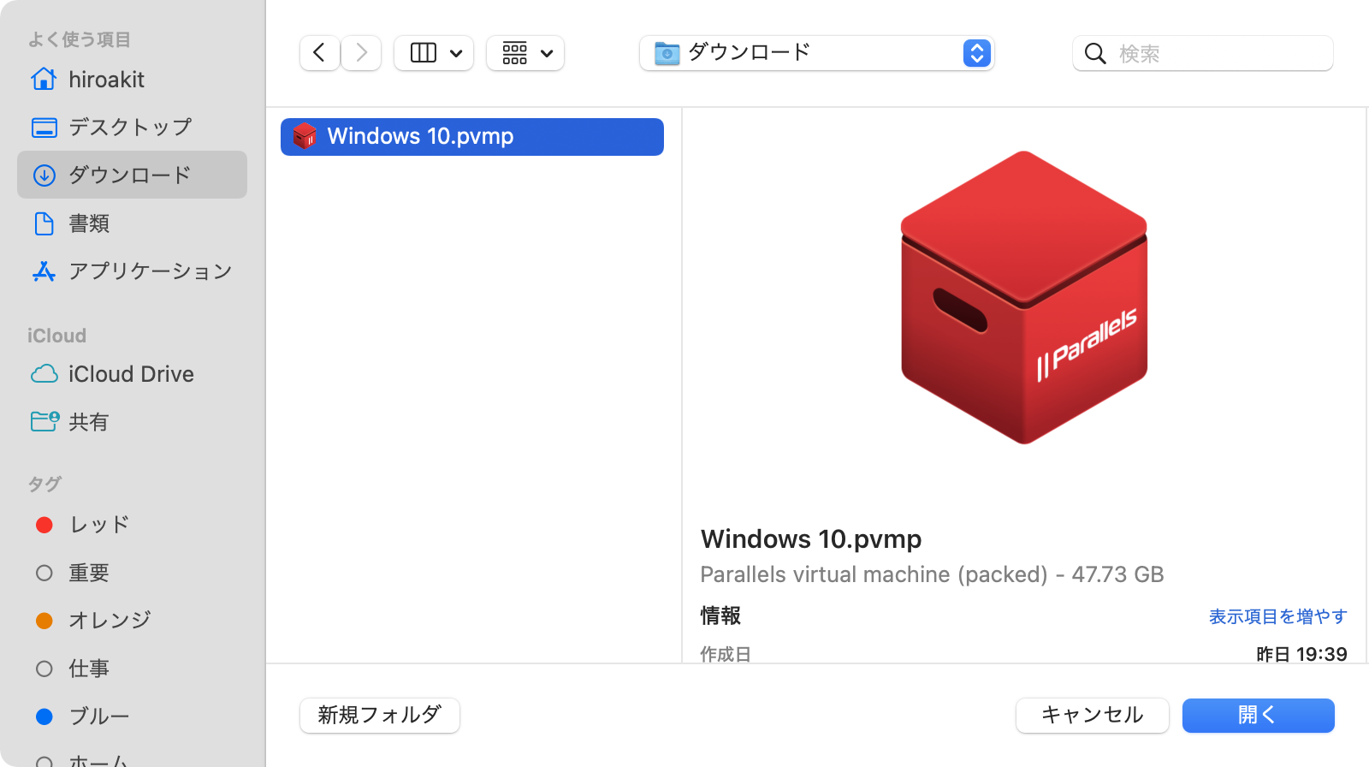Open the 共有 shared folder
The image size is (1369, 767).
[x=89, y=422]
